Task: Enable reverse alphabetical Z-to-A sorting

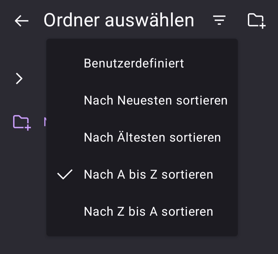Action: [148, 212]
